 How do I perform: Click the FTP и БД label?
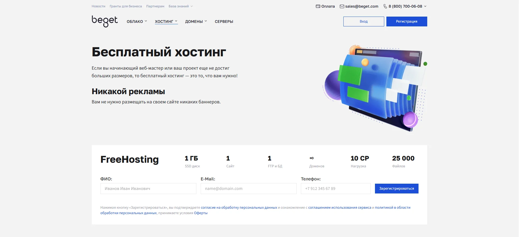(275, 166)
